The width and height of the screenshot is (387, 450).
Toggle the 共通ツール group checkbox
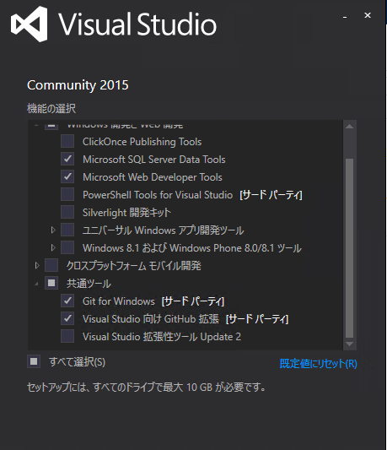pyautogui.click(x=51, y=284)
